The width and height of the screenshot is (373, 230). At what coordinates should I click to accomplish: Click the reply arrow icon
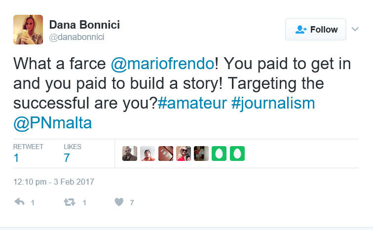(x=20, y=202)
